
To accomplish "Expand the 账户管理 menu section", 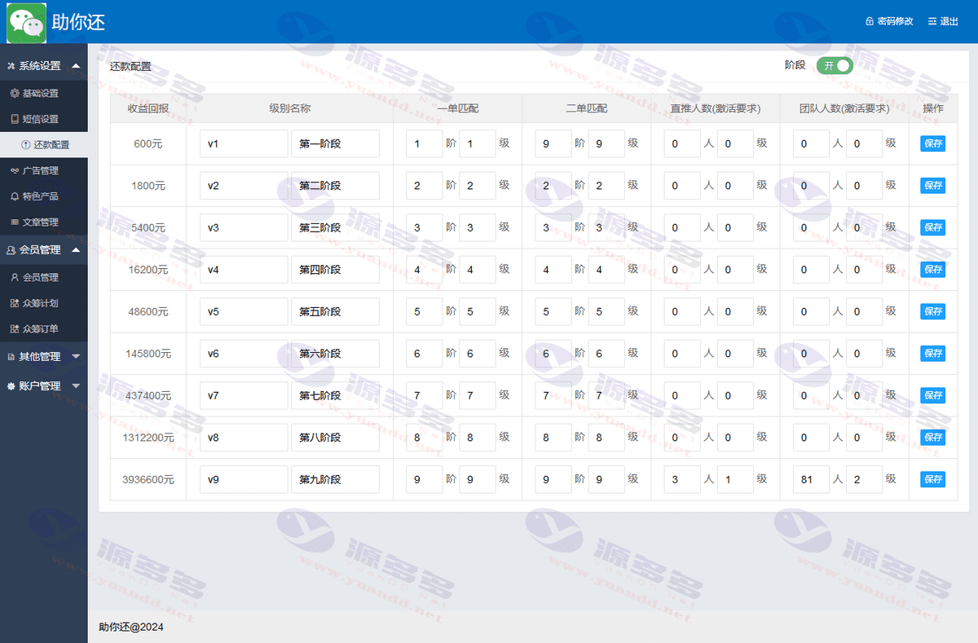I will coord(44,385).
